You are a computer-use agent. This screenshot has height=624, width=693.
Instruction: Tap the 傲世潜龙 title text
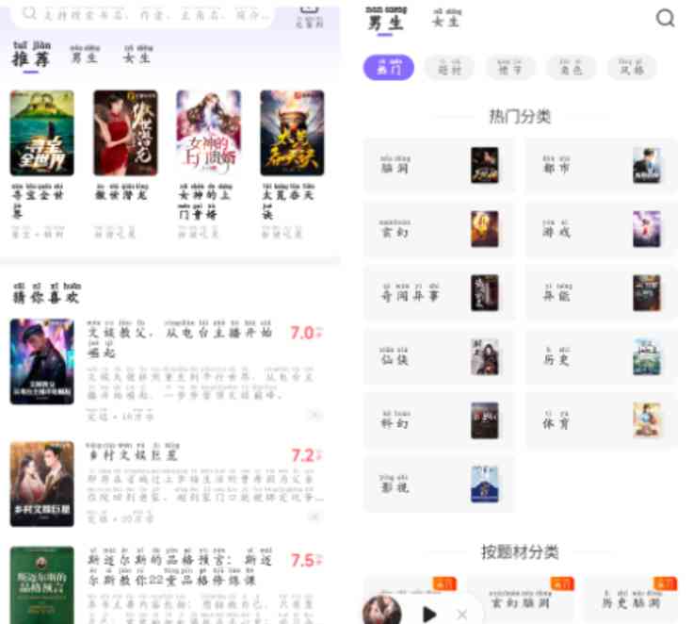[x=121, y=192]
